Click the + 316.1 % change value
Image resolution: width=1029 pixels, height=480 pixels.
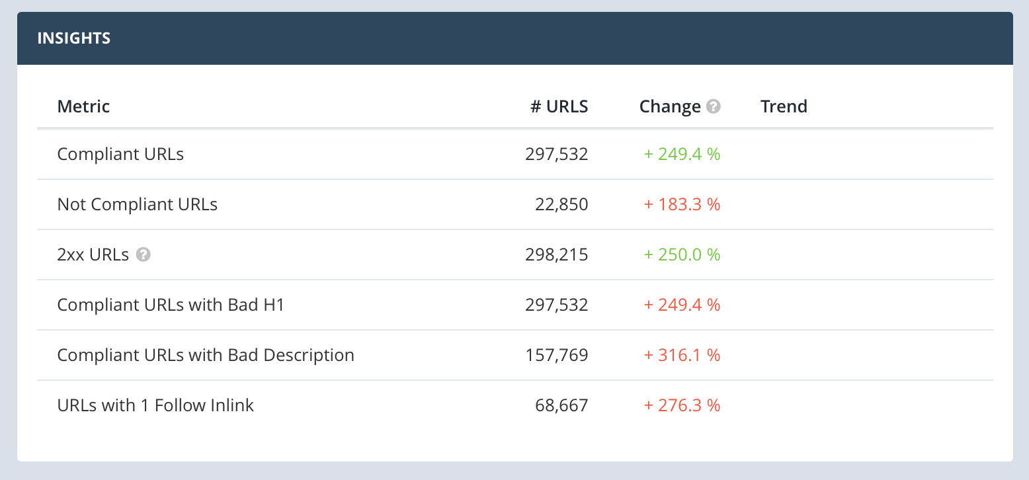(682, 355)
